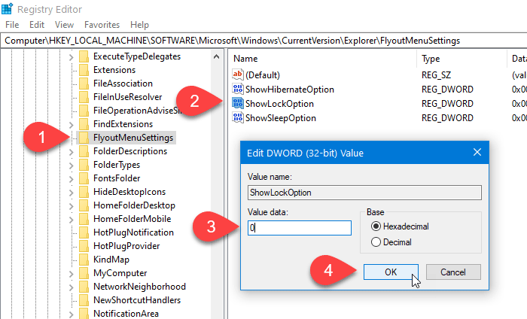Click the KindMap key folder icon

point(84,260)
